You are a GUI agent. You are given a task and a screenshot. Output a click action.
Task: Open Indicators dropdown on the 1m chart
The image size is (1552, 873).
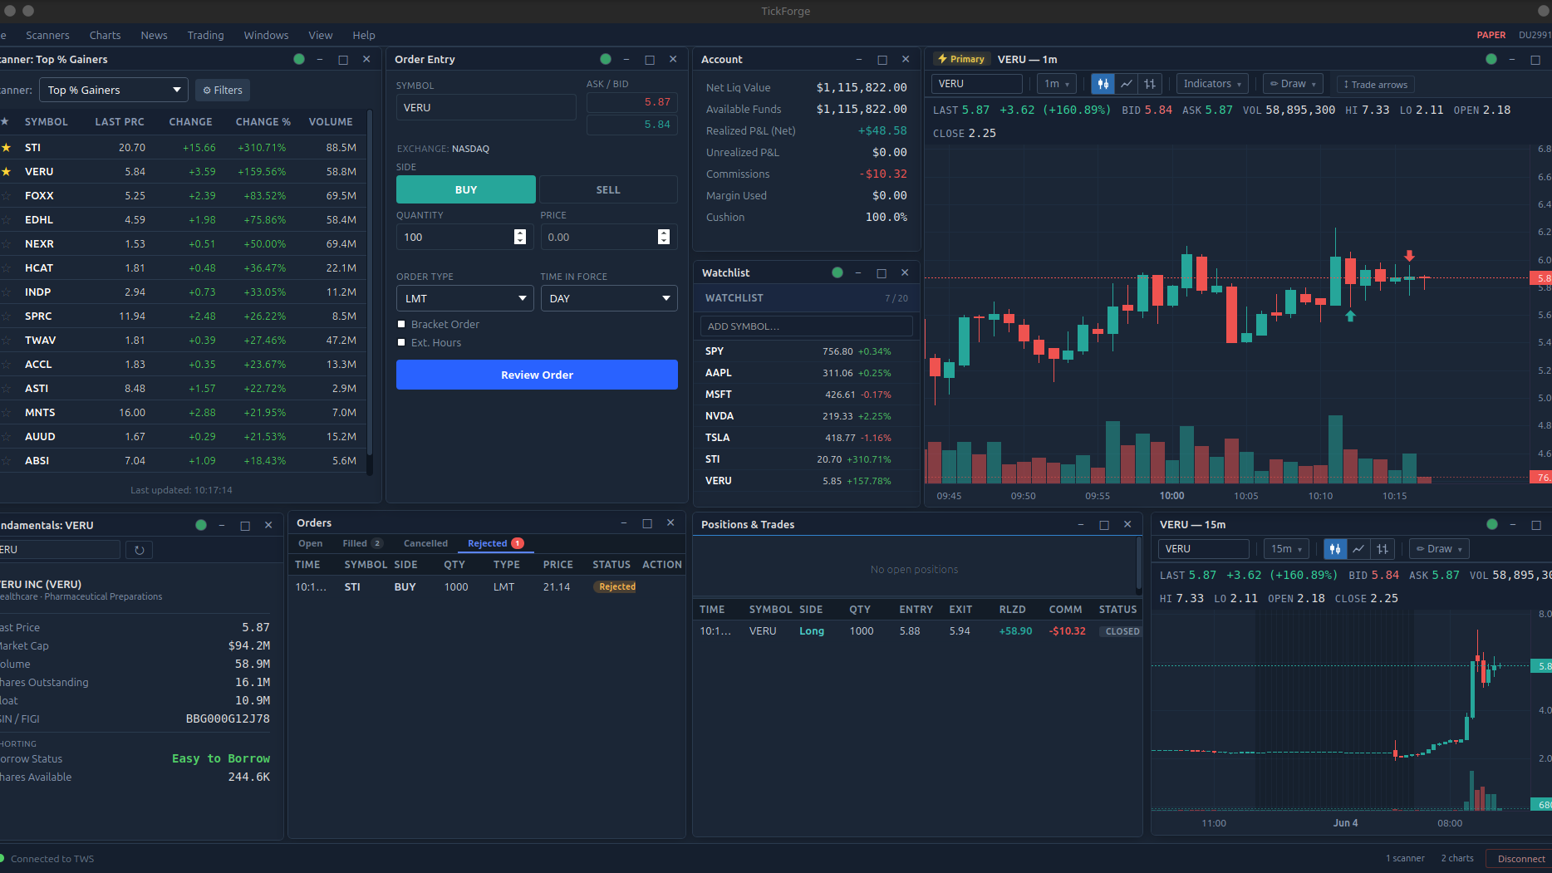click(x=1212, y=84)
